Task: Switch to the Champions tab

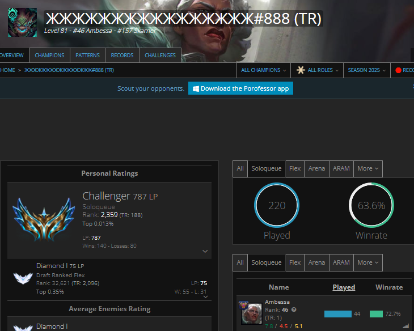Action: pyautogui.click(x=49, y=56)
